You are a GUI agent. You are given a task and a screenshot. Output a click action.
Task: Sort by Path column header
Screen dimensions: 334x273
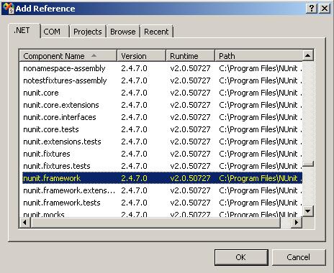[x=258, y=56]
